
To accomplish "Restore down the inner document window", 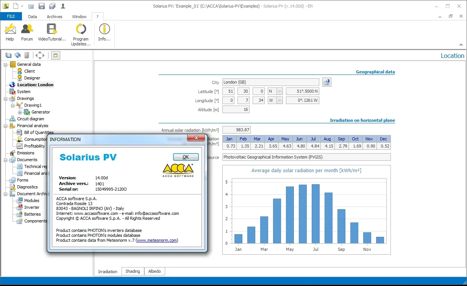I will coord(451,16).
